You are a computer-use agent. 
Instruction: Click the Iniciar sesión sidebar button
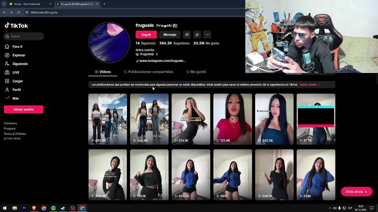pos(24,109)
